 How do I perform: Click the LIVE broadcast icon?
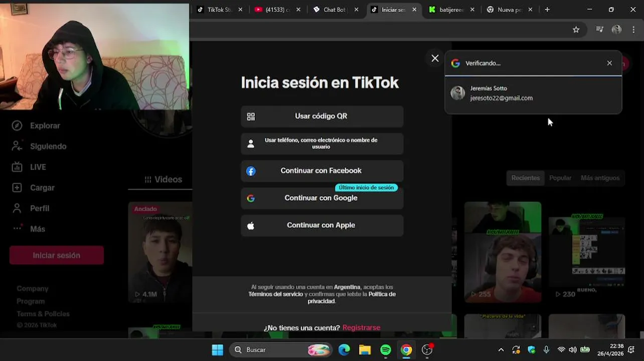coord(17,167)
